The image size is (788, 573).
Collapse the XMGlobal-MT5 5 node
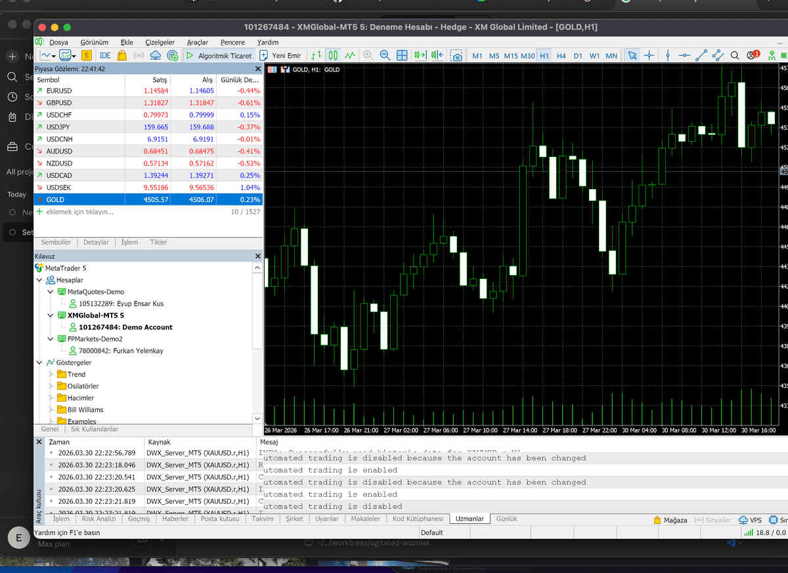point(51,316)
